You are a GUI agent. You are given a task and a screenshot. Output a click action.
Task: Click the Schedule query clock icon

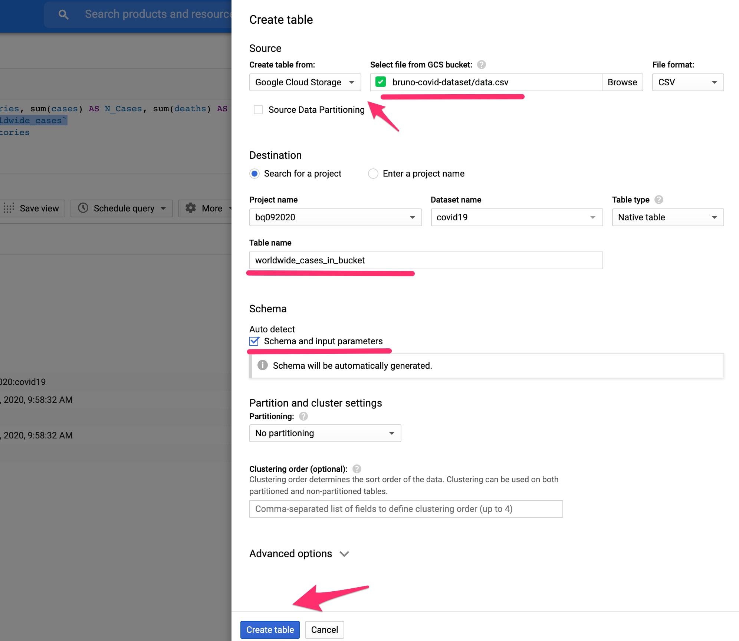83,208
